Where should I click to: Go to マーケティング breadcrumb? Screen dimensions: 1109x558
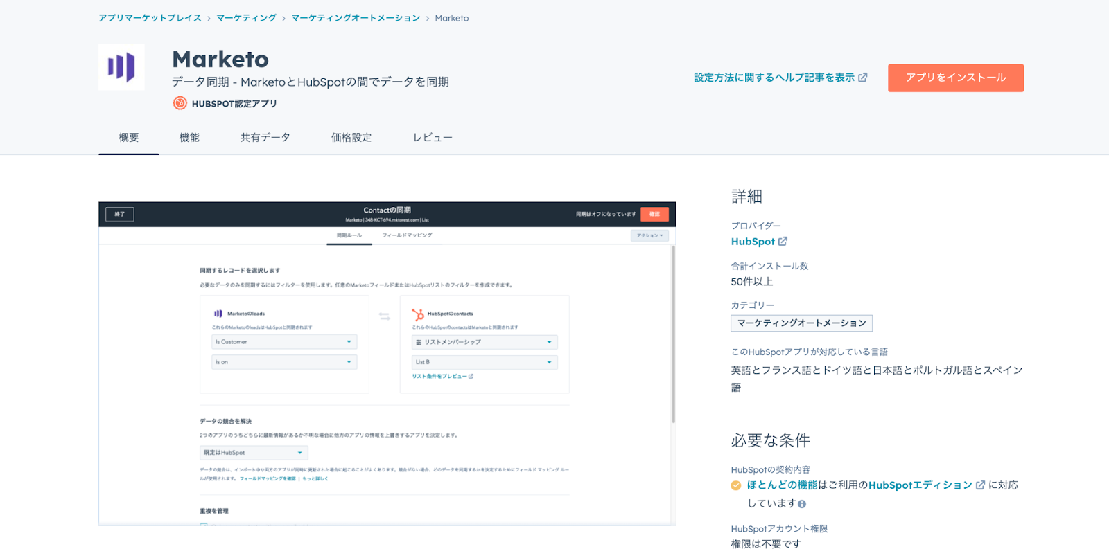point(246,18)
